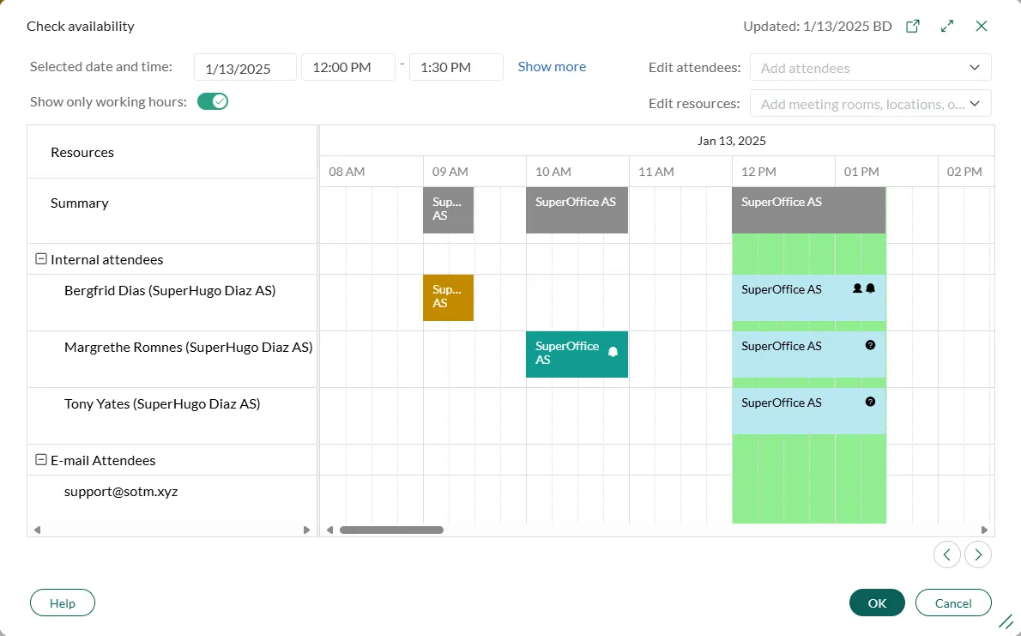Click the Cancel button

(953, 603)
